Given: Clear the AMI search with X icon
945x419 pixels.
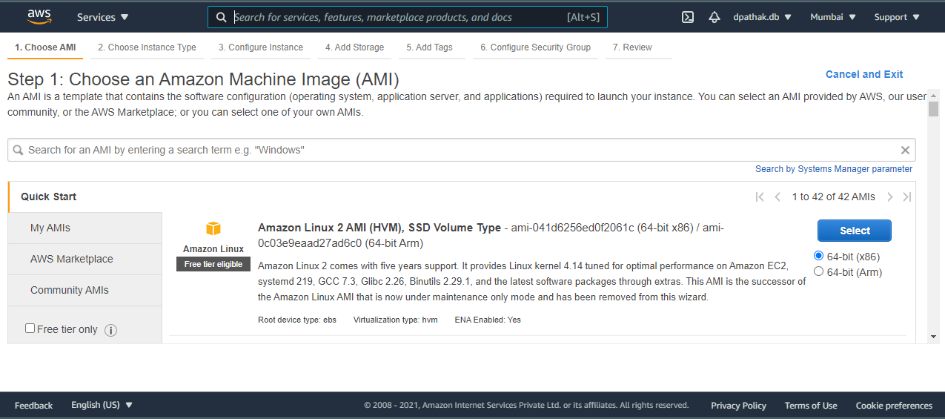Looking at the screenshot, I should pyautogui.click(x=905, y=150).
